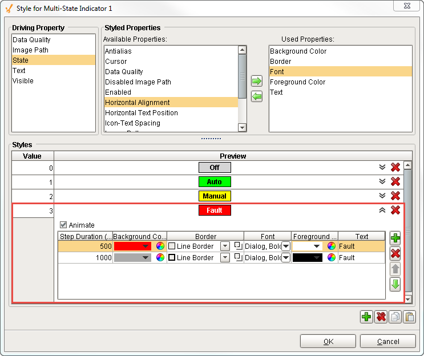Toggle the Animate checkbox
The width and height of the screenshot is (424, 356).
click(63, 225)
